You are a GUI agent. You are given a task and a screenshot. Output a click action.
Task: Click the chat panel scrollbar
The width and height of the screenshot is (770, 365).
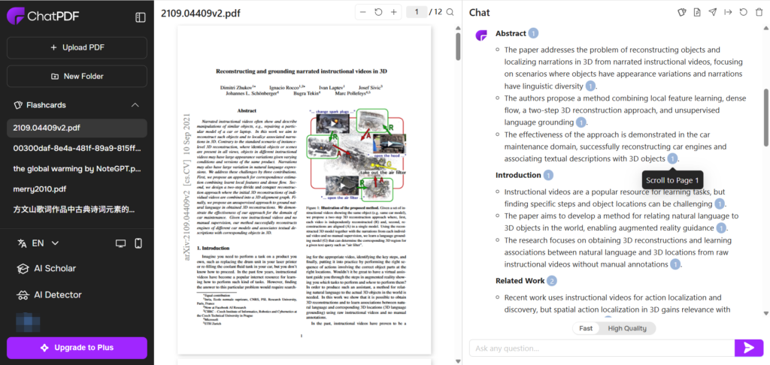click(x=766, y=116)
